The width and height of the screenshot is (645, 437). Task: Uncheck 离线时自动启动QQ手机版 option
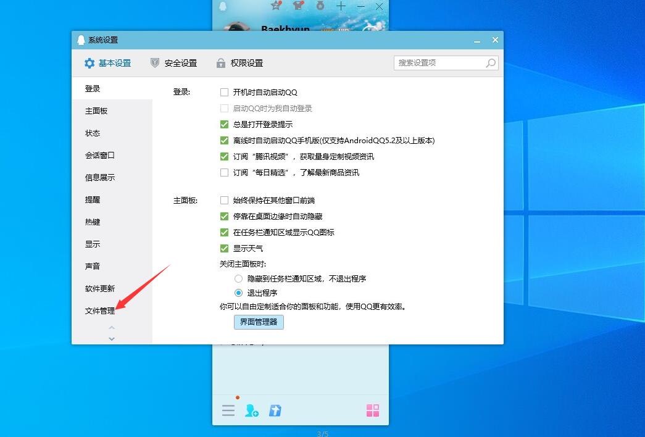tap(224, 140)
